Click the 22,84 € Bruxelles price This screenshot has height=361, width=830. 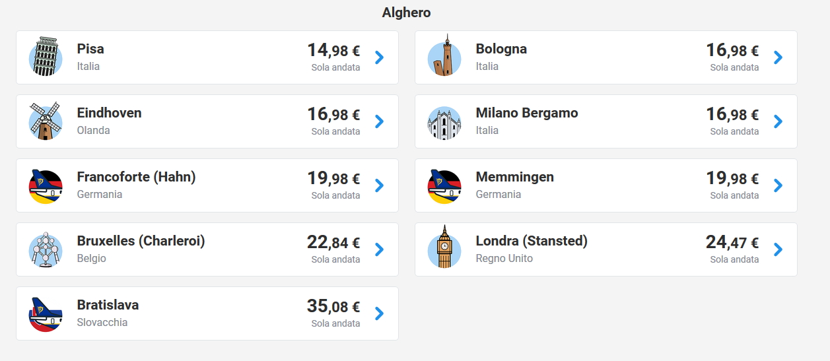pyautogui.click(x=333, y=243)
